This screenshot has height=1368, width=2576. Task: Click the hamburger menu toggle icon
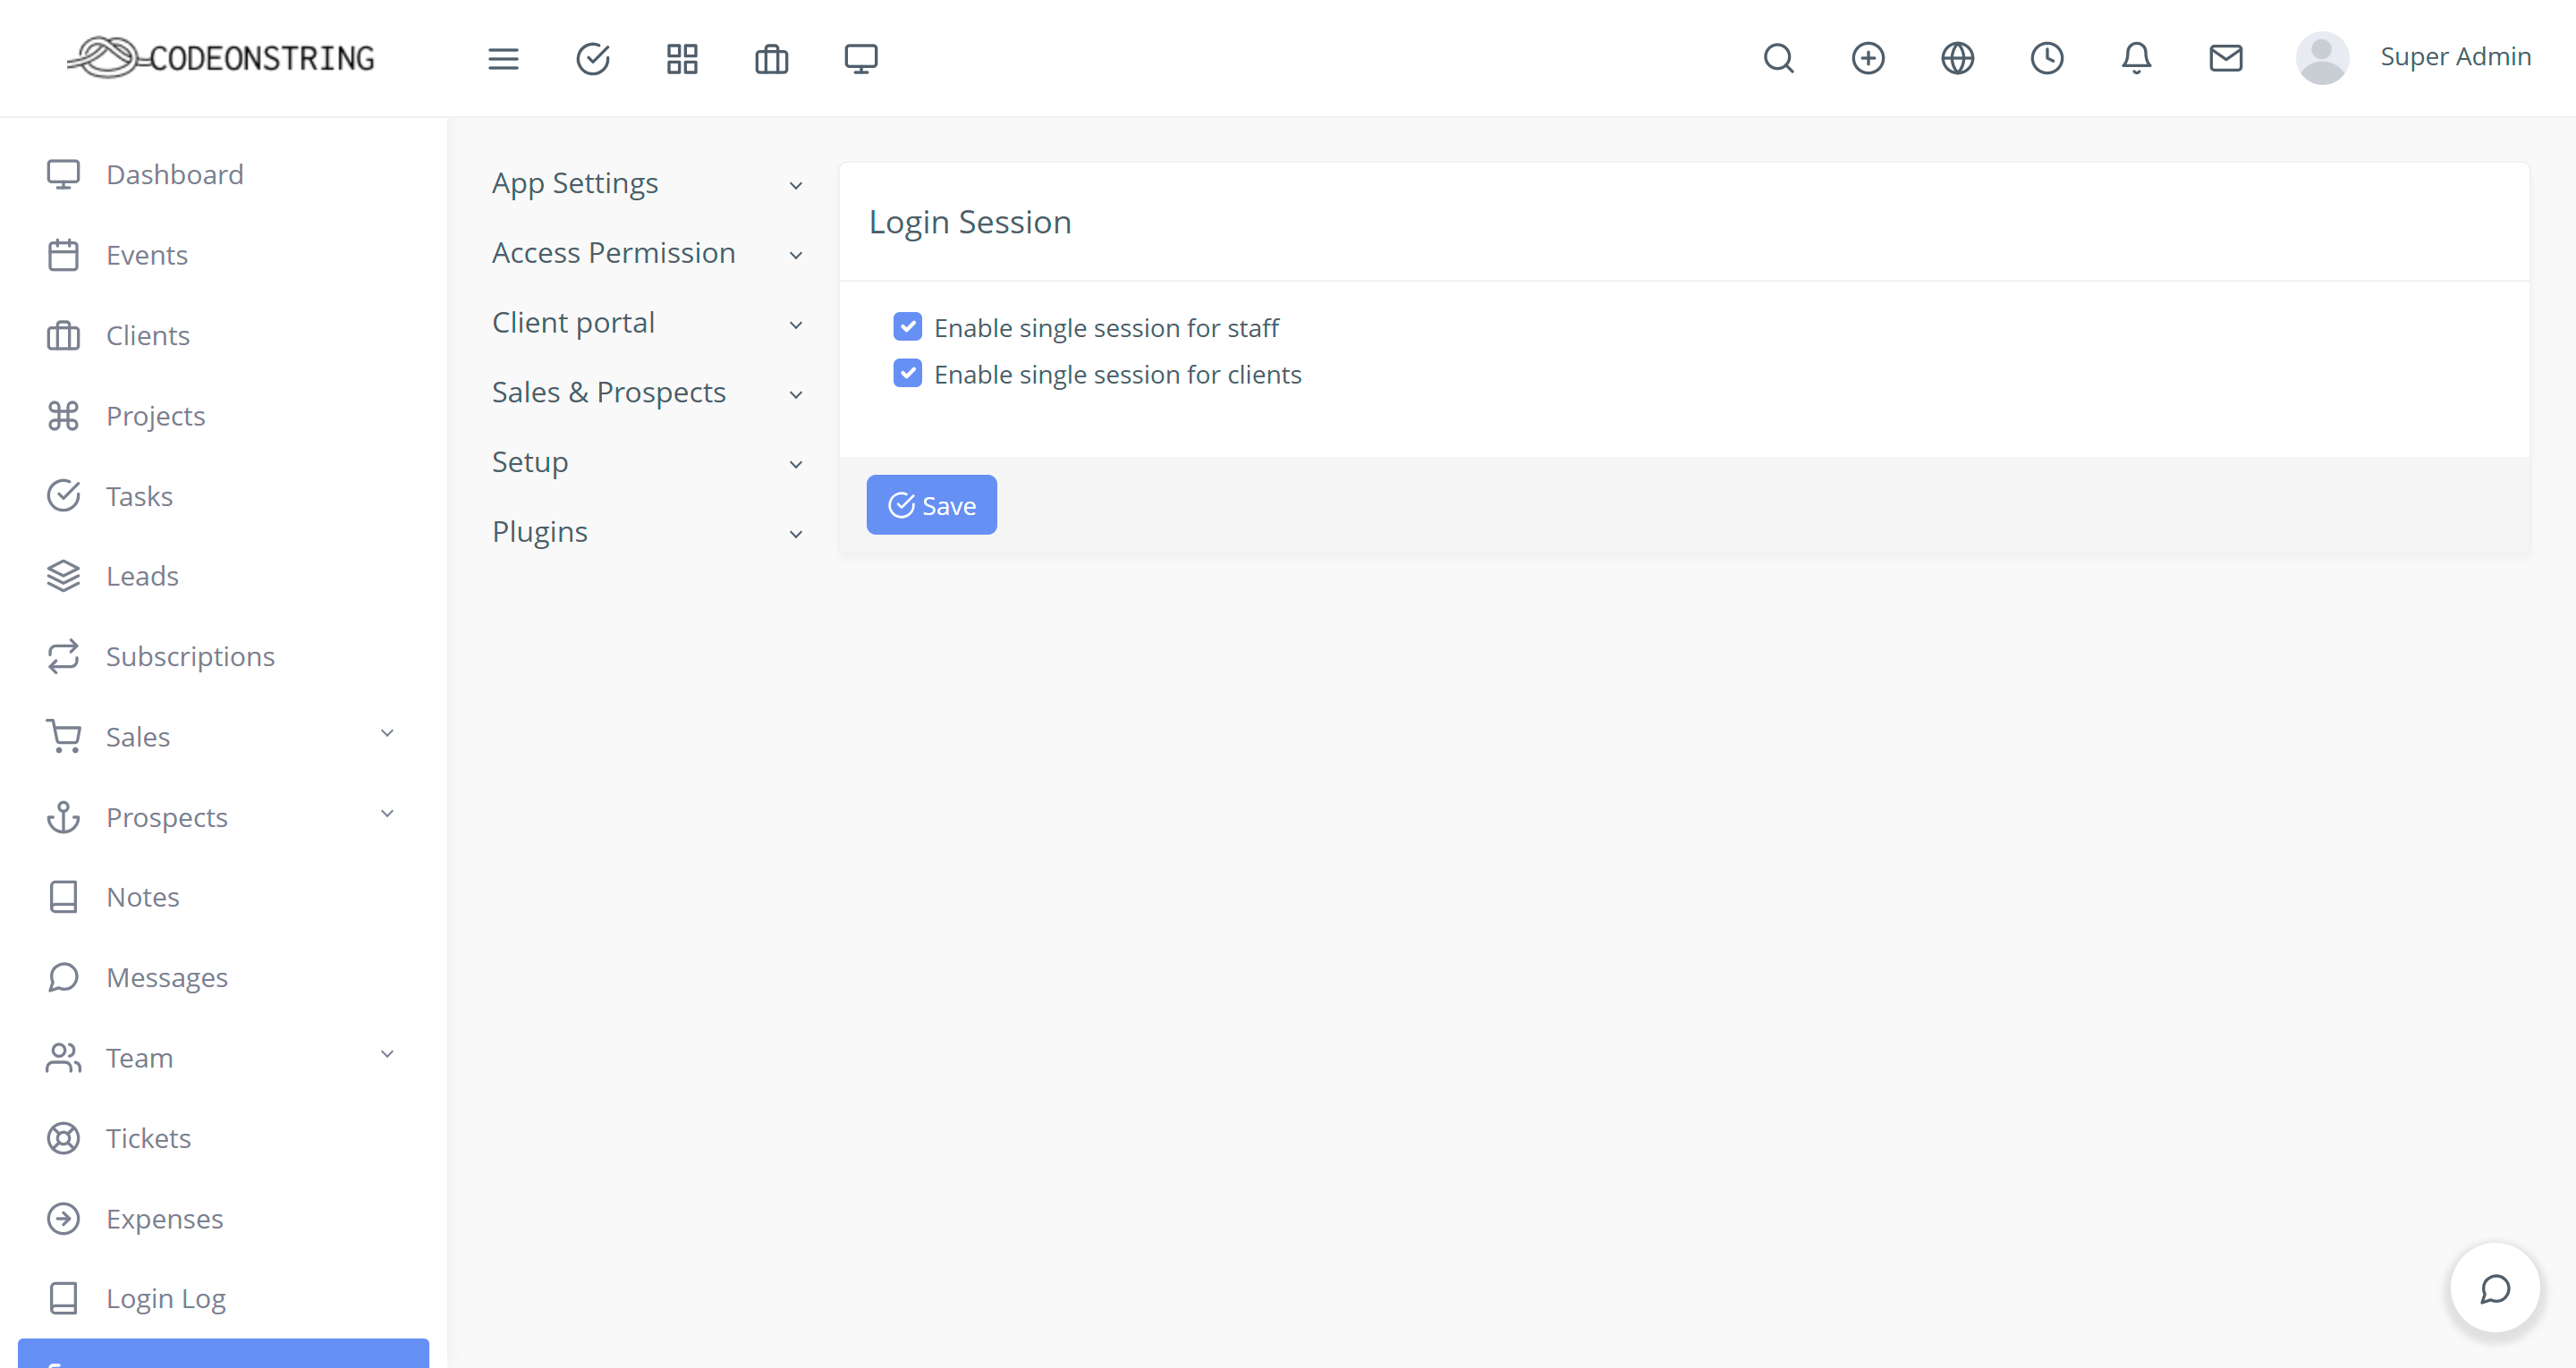tap(503, 59)
